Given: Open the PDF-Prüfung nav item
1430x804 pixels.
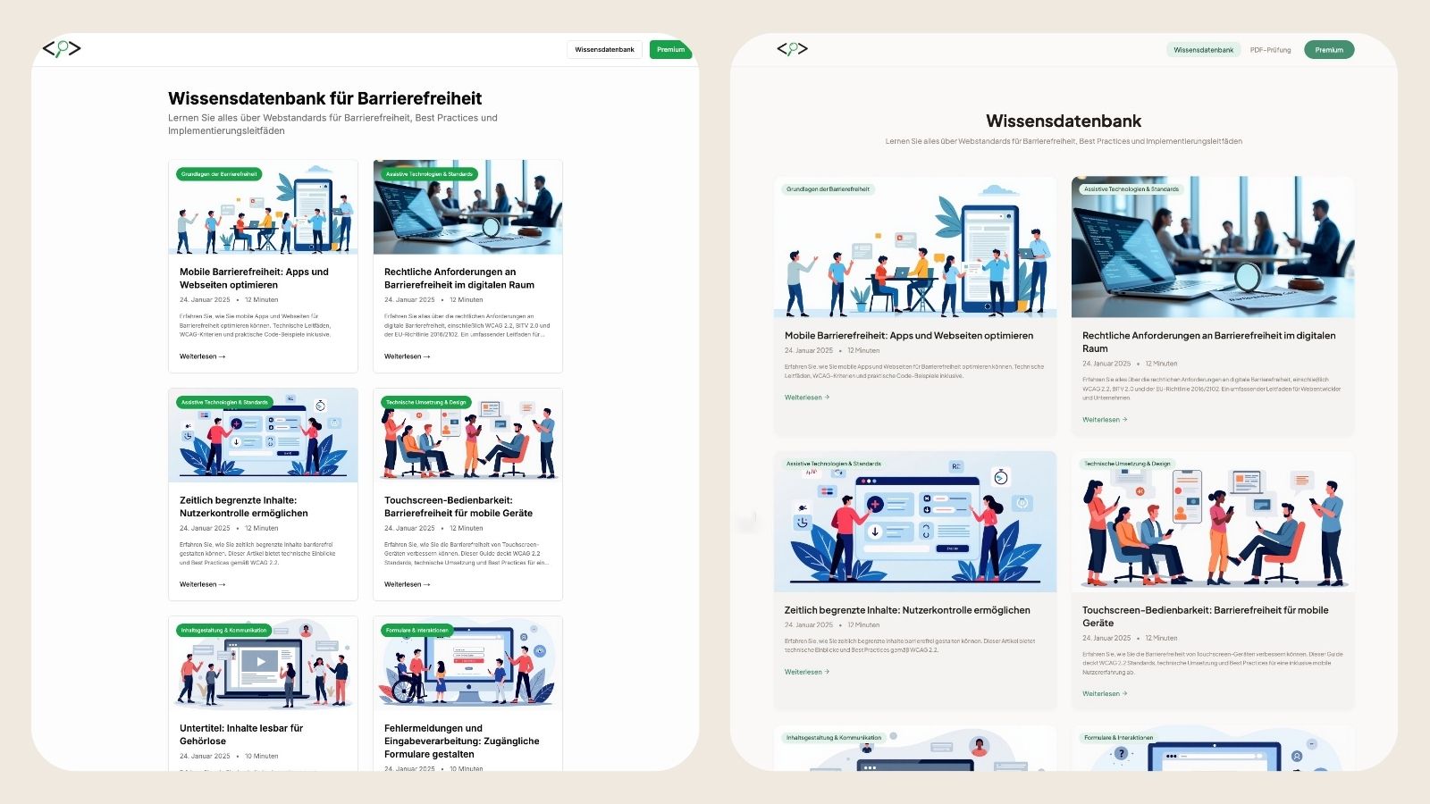Looking at the screenshot, I should [1270, 50].
